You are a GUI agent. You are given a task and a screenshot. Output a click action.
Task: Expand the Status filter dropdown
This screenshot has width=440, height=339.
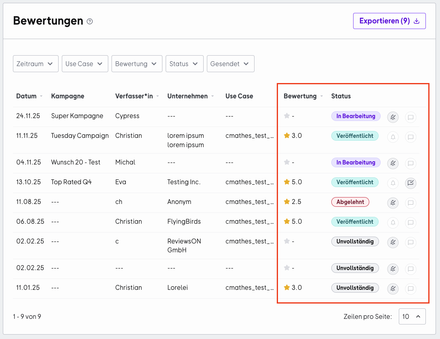point(185,64)
